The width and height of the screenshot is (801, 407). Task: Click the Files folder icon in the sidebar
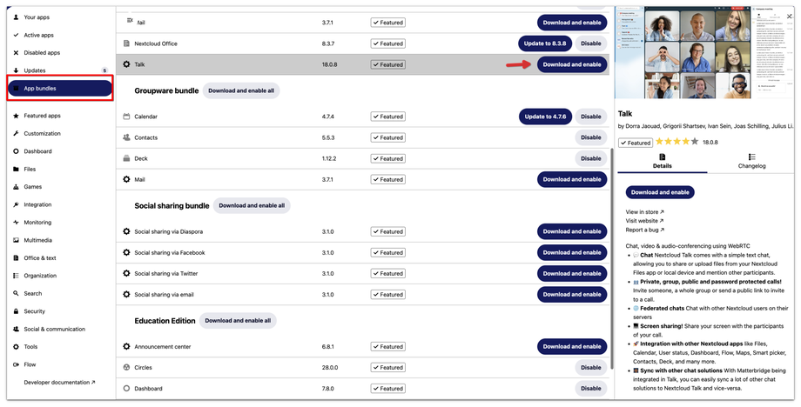(x=16, y=170)
